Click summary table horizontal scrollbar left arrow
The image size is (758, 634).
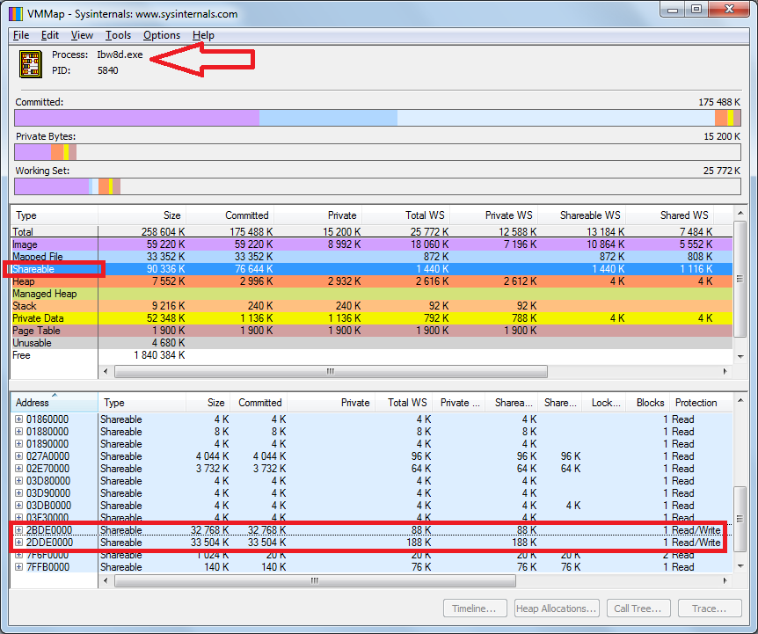point(106,371)
